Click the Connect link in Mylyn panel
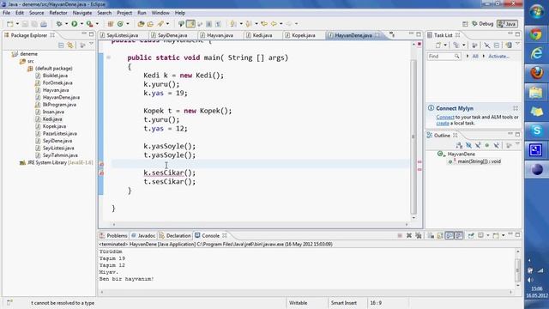 [445, 117]
